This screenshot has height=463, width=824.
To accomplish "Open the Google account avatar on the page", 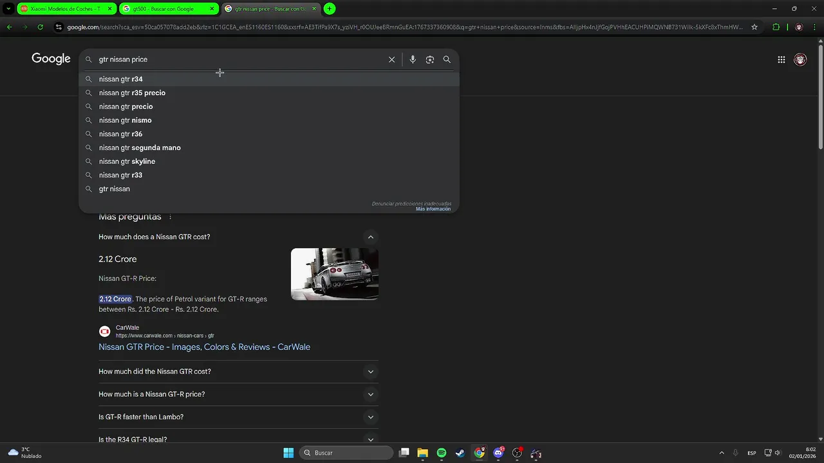I will (x=800, y=59).
